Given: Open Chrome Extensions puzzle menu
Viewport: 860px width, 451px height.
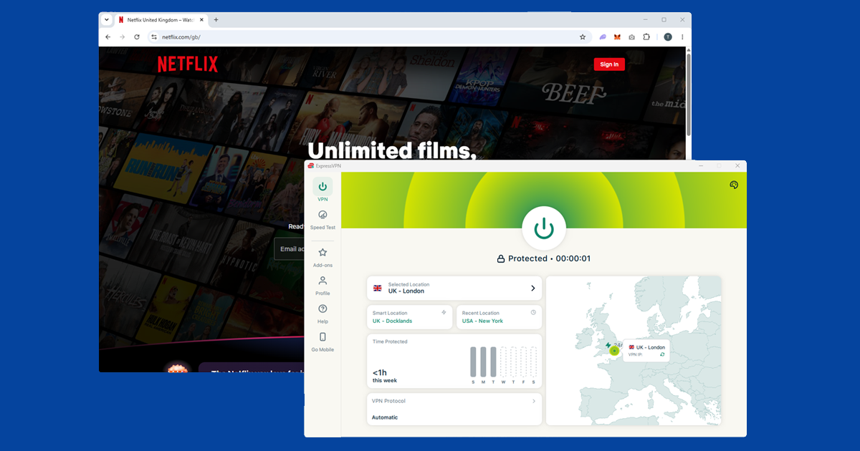Looking at the screenshot, I should point(646,37).
